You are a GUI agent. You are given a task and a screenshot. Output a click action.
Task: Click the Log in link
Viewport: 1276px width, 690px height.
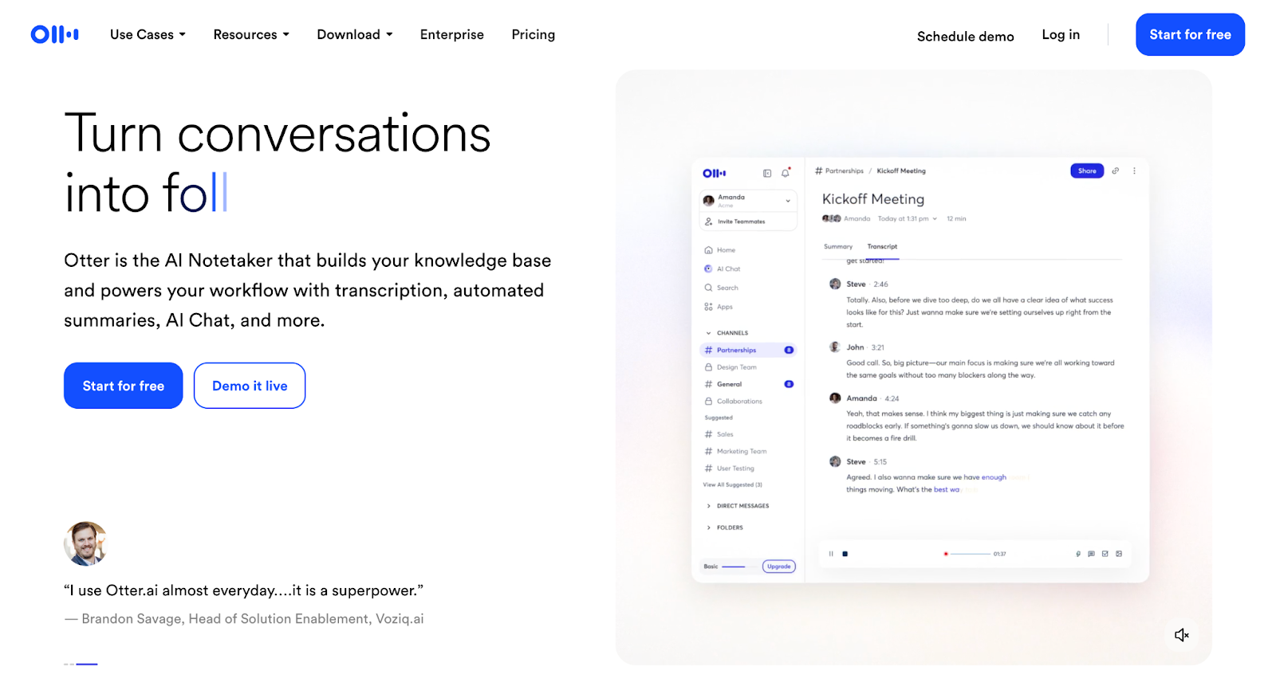tap(1060, 34)
